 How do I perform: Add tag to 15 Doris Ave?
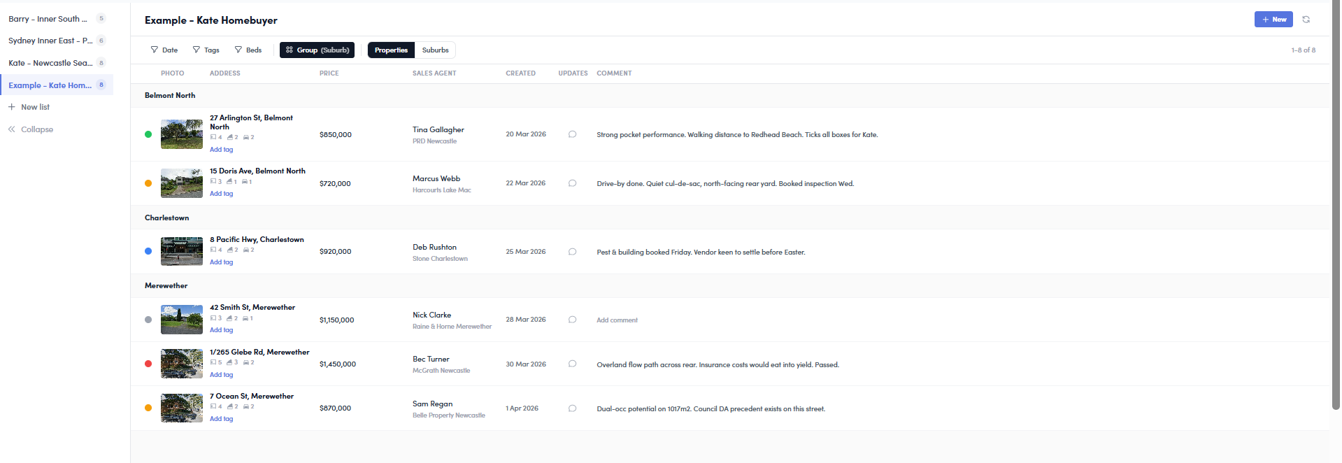tap(222, 194)
